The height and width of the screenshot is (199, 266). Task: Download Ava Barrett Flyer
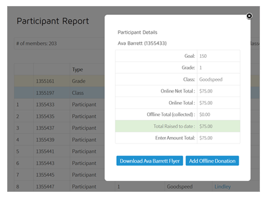pyautogui.click(x=150, y=161)
